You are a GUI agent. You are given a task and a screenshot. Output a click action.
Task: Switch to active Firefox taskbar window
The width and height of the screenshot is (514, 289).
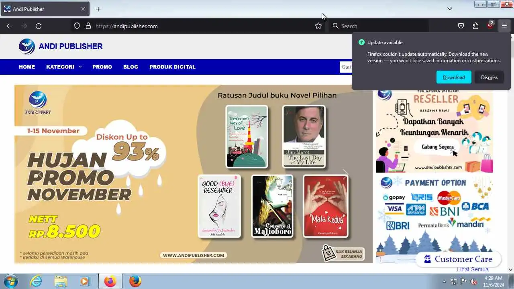(110, 281)
